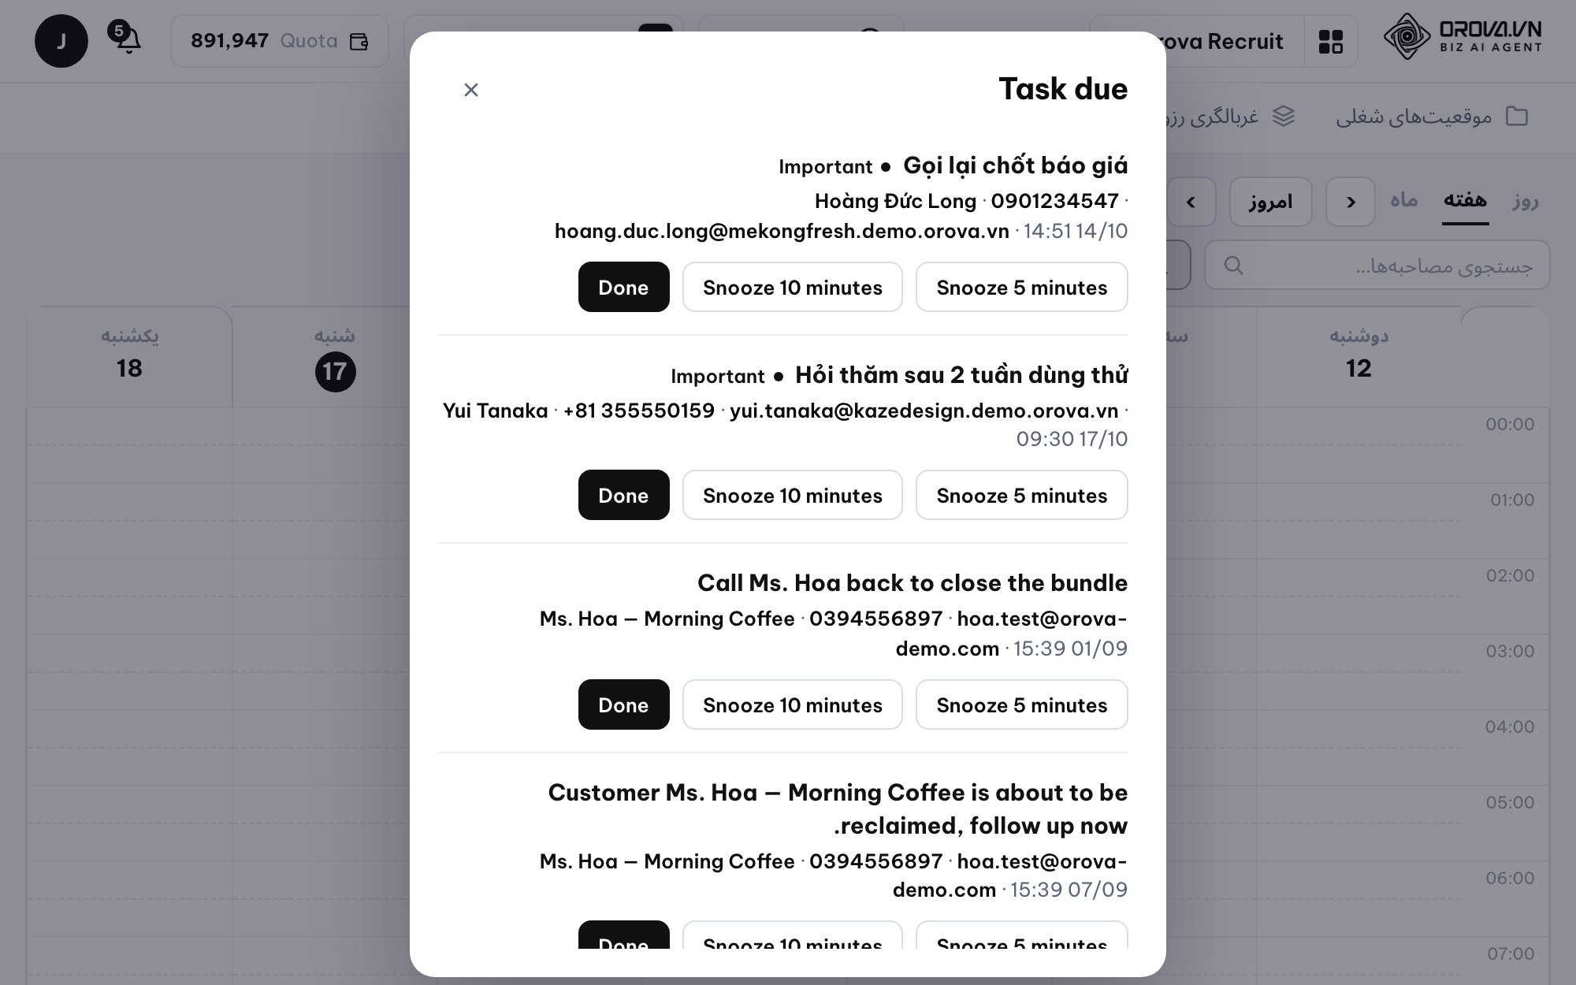Mark 'Call Ms. Hoa back' task Done
This screenshot has height=985, width=1576.
click(623, 704)
